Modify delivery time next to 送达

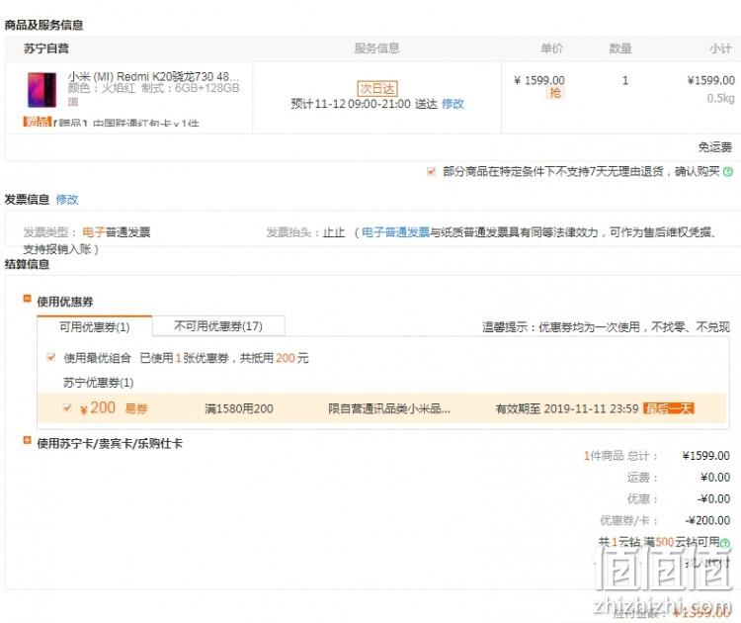[453, 104]
